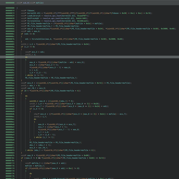Click address 00000029 in the gutter
This screenshot has width=179, height=179.
coord(10,16)
